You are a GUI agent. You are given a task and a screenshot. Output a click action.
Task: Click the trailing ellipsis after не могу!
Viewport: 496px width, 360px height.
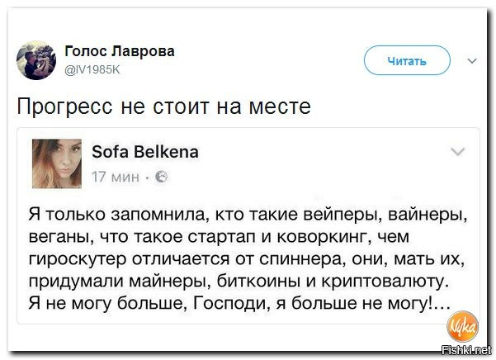coord(442,306)
